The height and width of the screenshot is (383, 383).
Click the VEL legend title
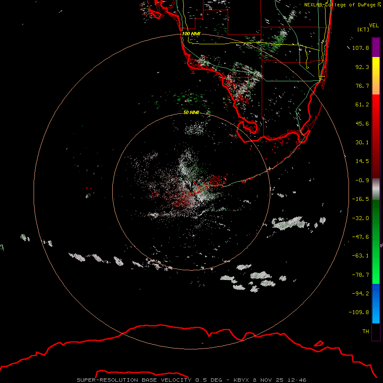coord(374,26)
